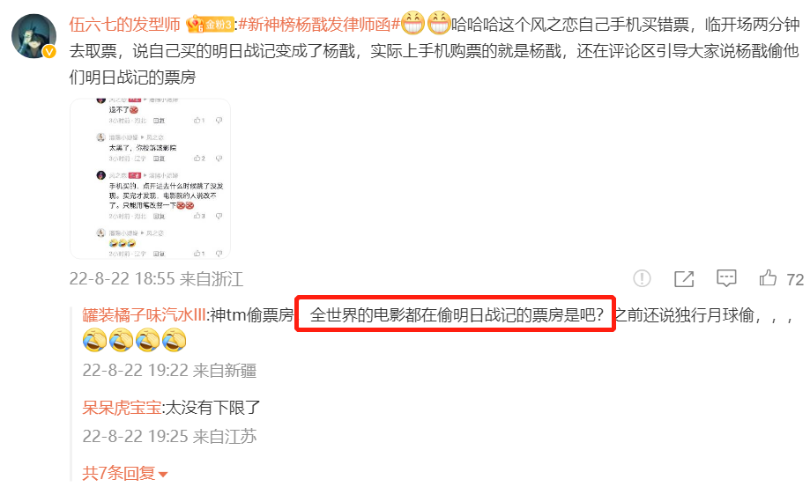Click the arrow beside 共7条回复
This screenshot has height=487, width=810.
tap(163, 474)
